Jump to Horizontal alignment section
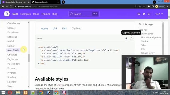Screen dimensions: 170x95 point(151,37)
